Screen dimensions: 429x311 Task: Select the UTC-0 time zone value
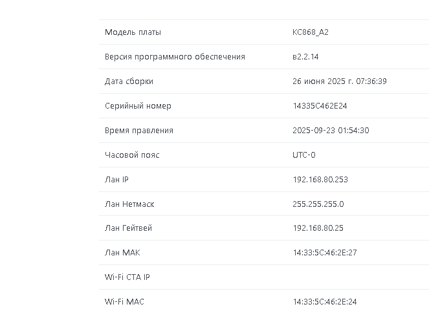click(x=304, y=155)
